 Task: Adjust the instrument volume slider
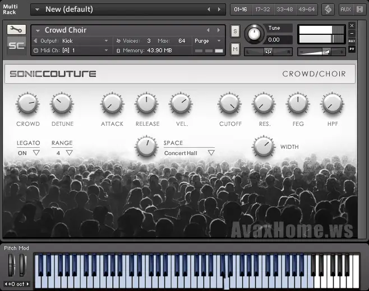point(321,52)
